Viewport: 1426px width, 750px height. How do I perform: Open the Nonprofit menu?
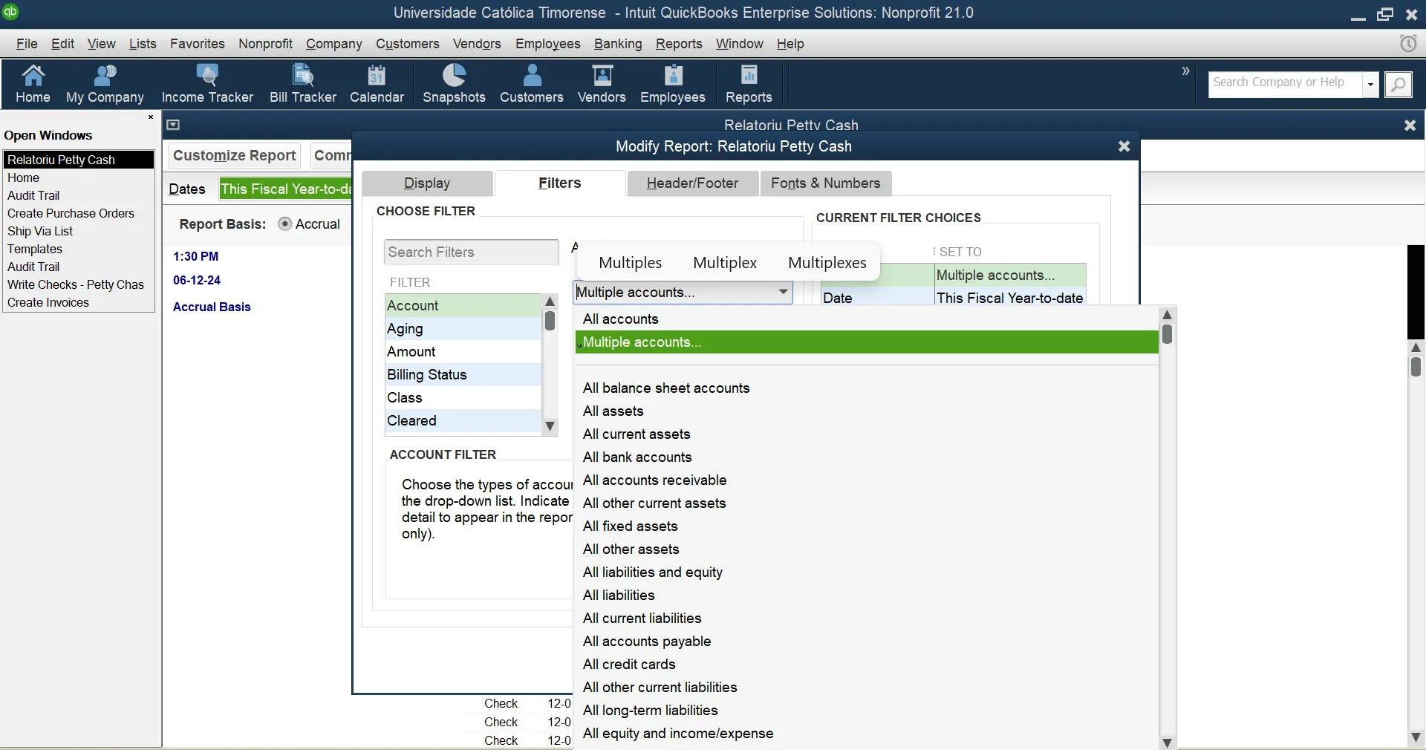(265, 44)
